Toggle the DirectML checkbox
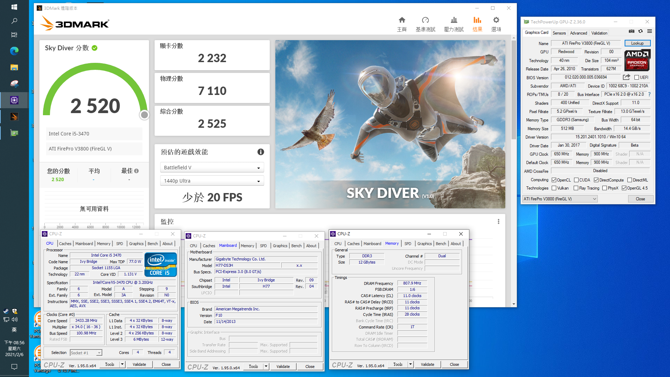The image size is (670, 377). coord(630,180)
